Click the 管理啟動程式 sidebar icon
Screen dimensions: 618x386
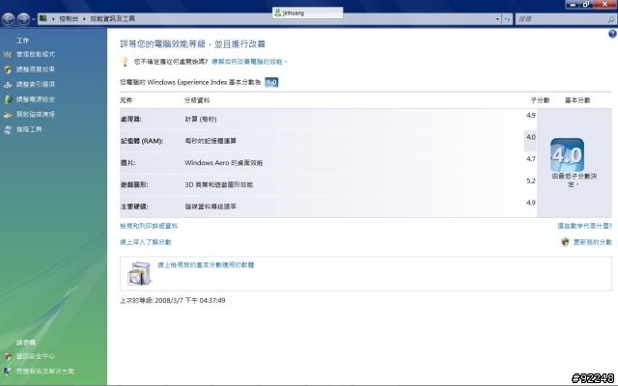[x=8, y=55]
